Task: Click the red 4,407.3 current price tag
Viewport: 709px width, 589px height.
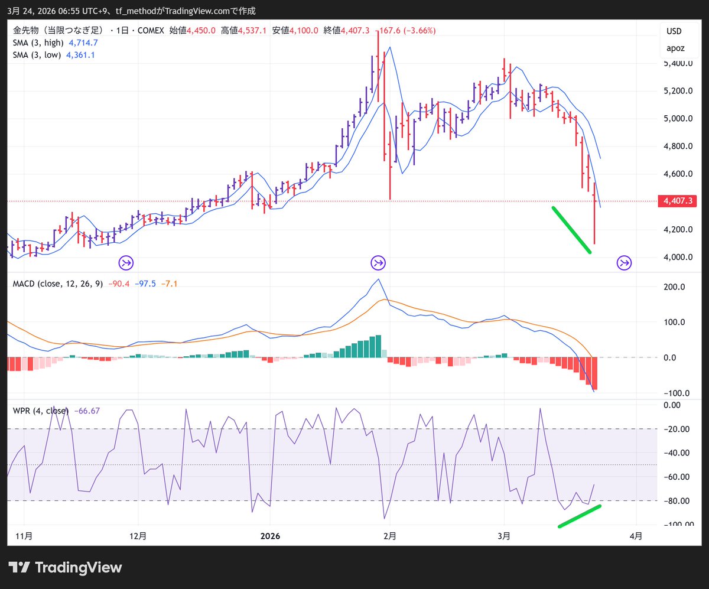Action: click(678, 201)
